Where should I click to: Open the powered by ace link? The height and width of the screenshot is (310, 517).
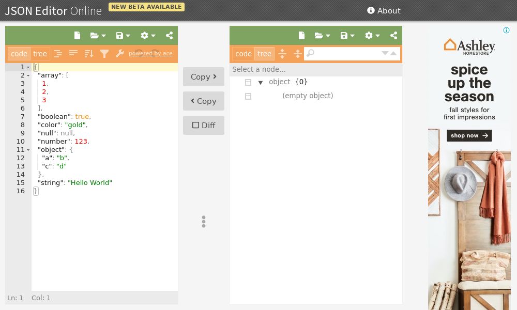(150, 53)
